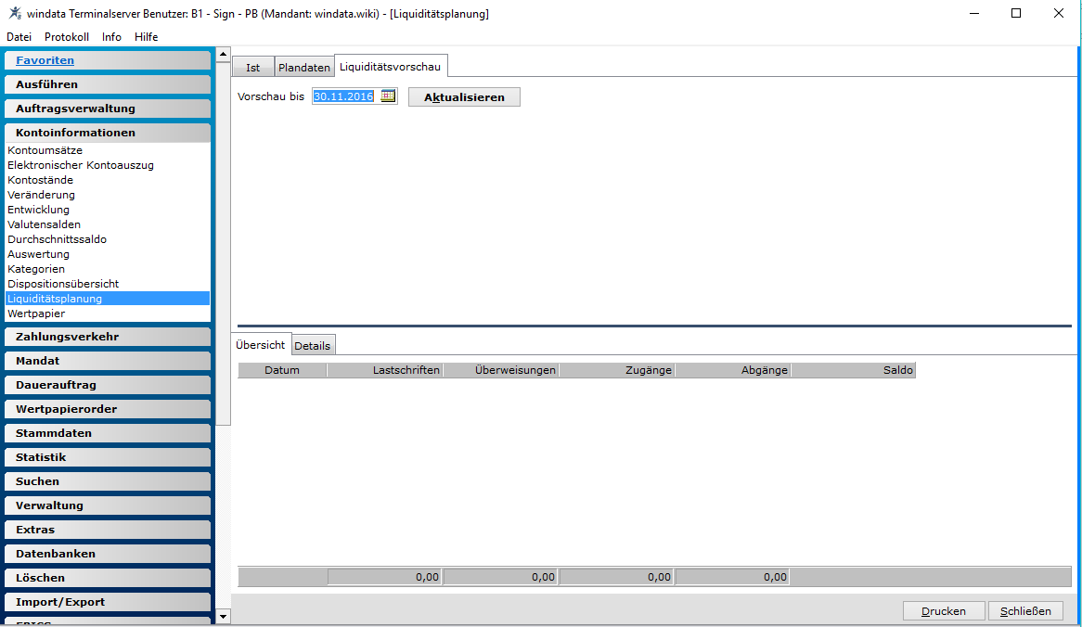Expand the Stammdaten section
The image size is (1082, 627).
[x=108, y=433]
